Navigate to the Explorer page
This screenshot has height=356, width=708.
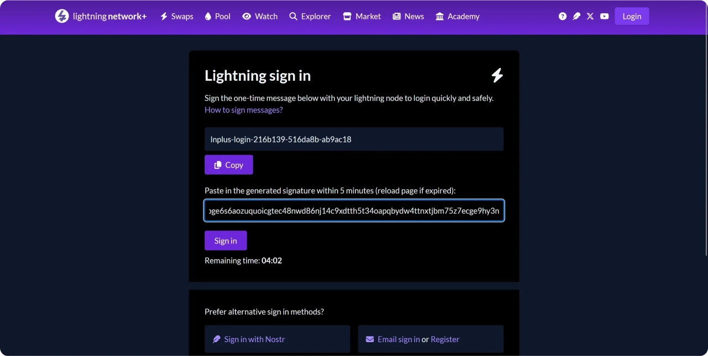pos(310,16)
